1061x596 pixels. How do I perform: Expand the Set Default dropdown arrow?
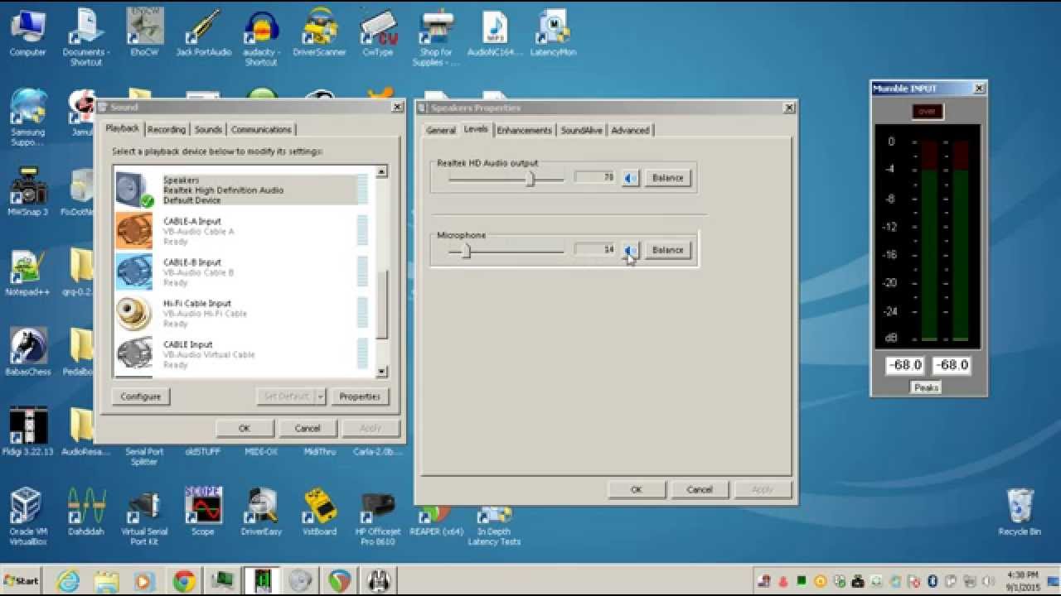(320, 397)
